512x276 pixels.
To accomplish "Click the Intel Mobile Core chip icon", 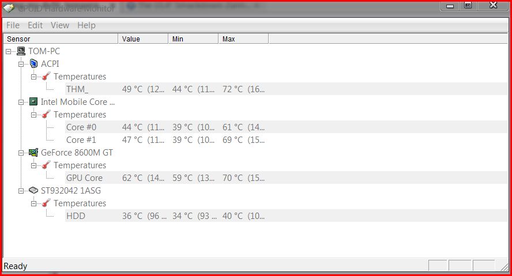I will pyautogui.click(x=33, y=102).
